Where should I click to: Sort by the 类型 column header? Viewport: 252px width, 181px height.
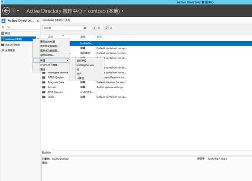(83, 37)
